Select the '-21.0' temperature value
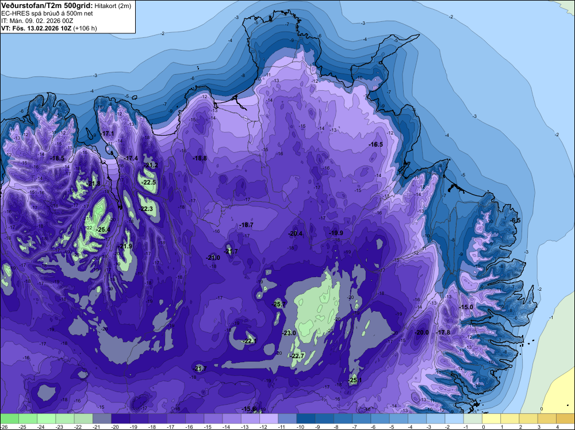Viewport: 575px width, 430px height. (x=213, y=258)
